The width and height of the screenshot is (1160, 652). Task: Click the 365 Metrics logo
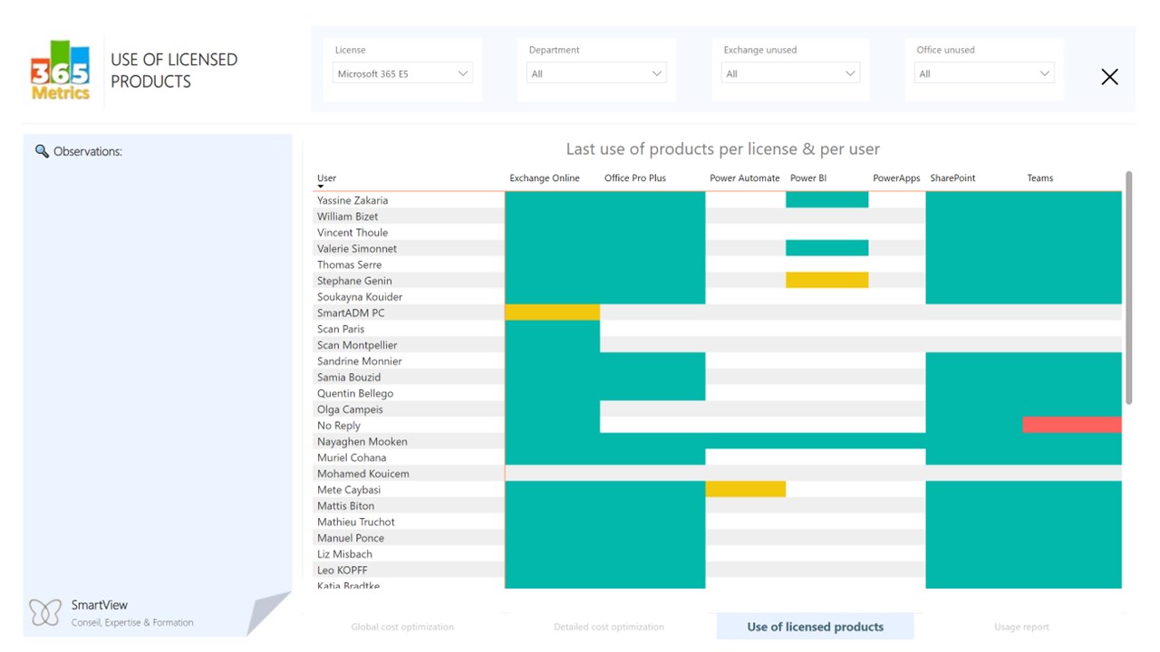point(61,71)
